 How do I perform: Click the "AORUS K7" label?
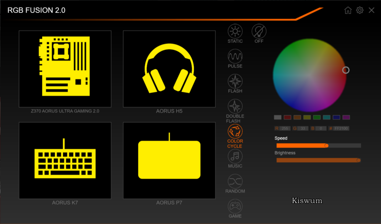click(x=65, y=203)
